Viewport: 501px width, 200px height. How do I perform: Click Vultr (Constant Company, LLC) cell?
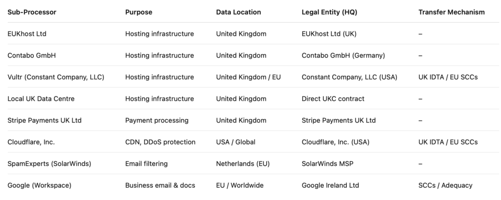56,77
